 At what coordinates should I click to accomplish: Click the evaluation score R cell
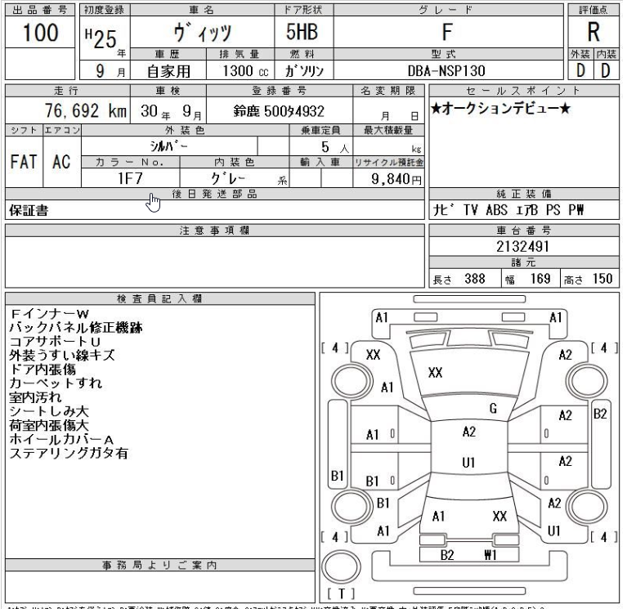click(x=594, y=34)
